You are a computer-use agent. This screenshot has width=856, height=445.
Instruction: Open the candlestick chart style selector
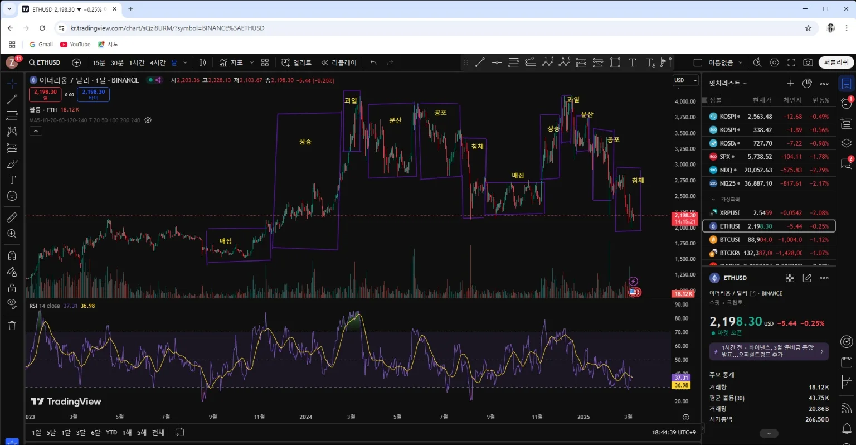(x=203, y=62)
